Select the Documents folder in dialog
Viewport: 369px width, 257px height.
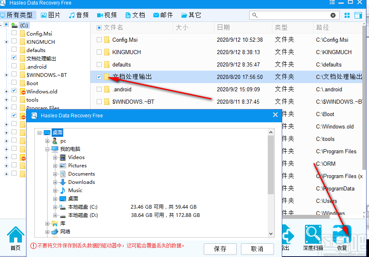click(x=81, y=174)
